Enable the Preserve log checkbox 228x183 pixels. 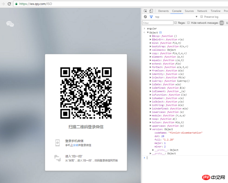pos(201,17)
